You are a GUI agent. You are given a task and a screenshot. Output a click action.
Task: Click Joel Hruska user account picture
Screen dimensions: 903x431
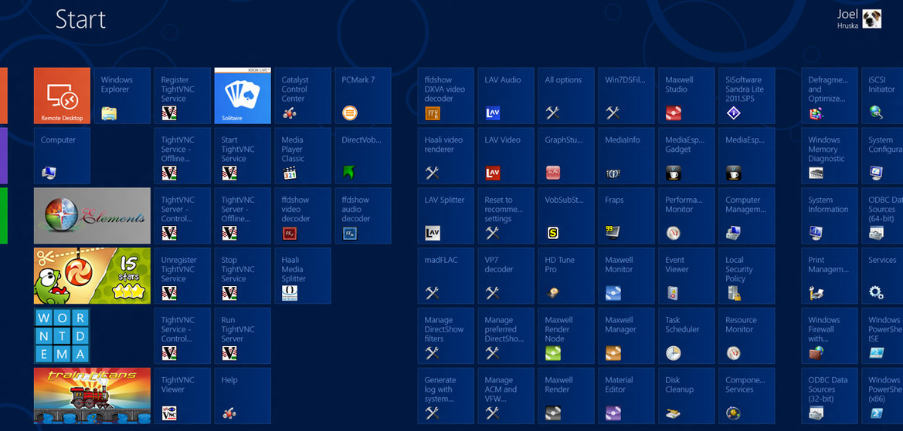click(872, 19)
